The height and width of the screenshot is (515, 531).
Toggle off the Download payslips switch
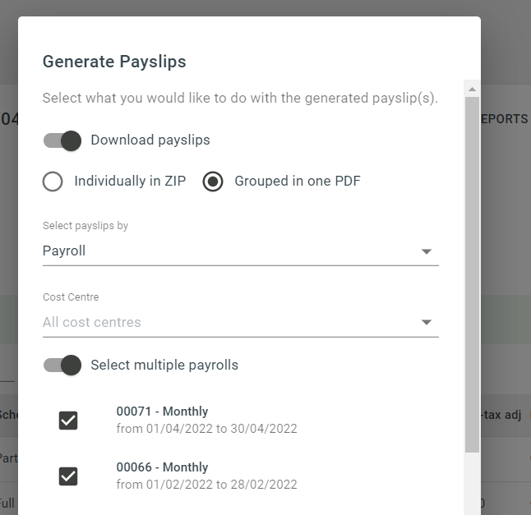click(x=62, y=140)
